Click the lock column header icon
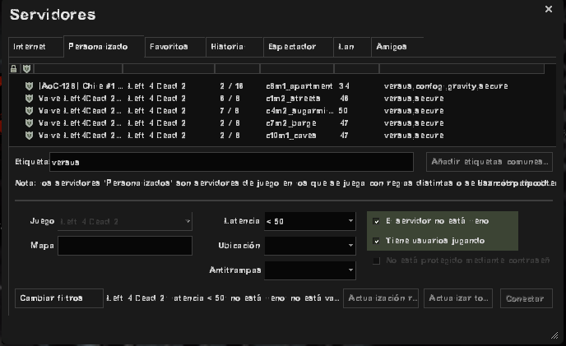The width and height of the screenshot is (566, 346). pos(14,68)
